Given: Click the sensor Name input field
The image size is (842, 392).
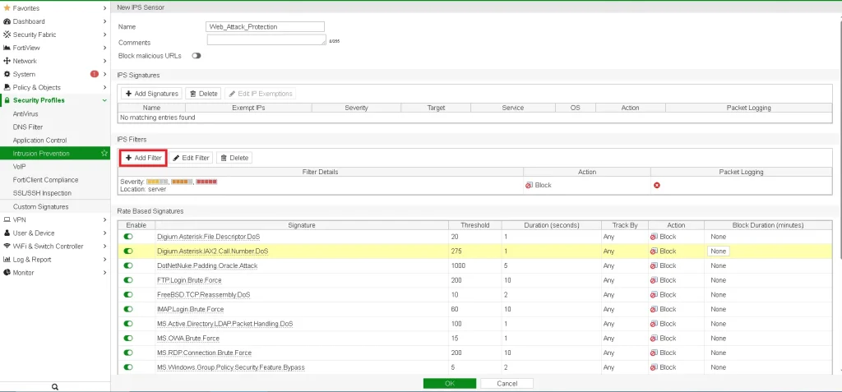Looking at the screenshot, I should (266, 27).
